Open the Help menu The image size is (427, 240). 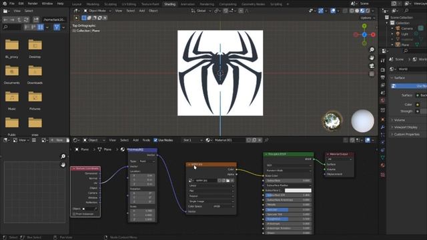pyautogui.click(x=60, y=3)
